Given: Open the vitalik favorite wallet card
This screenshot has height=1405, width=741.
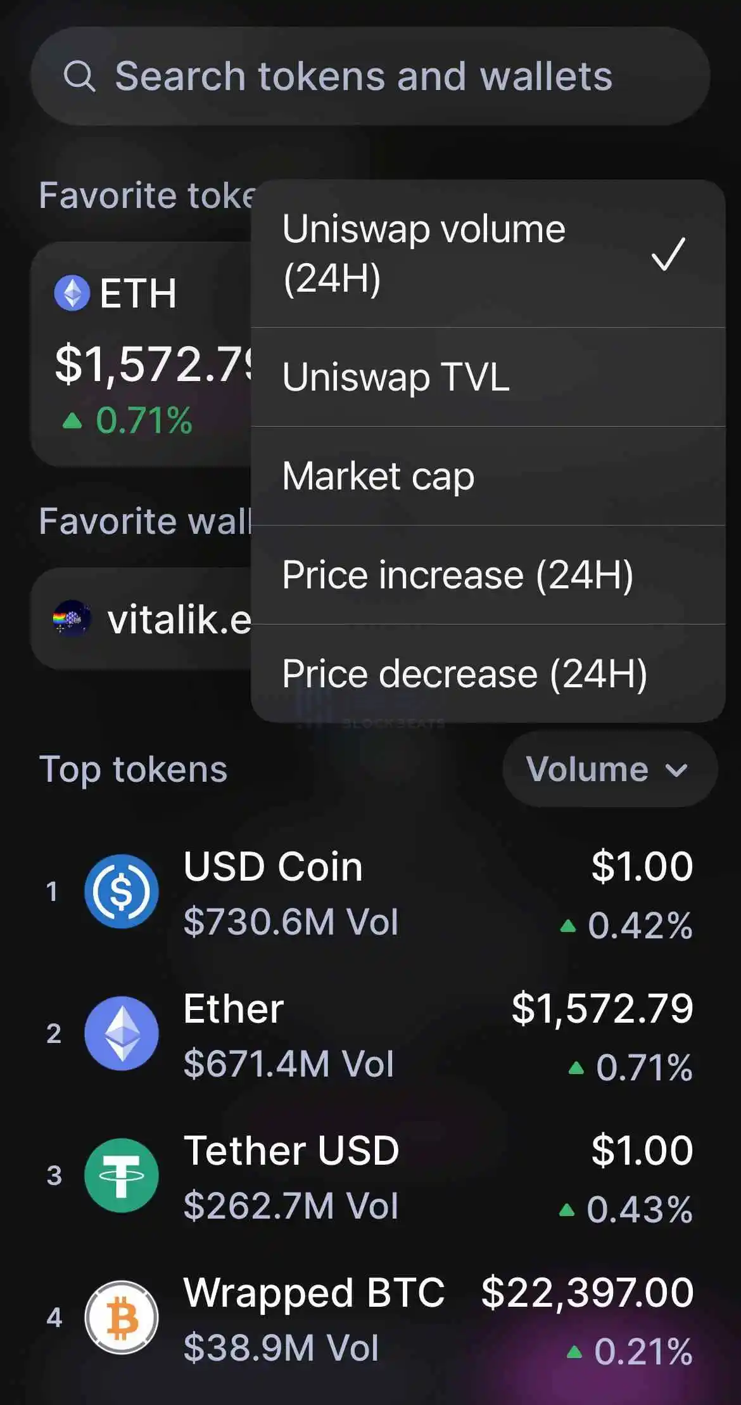Looking at the screenshot, I should click(141, 618).
